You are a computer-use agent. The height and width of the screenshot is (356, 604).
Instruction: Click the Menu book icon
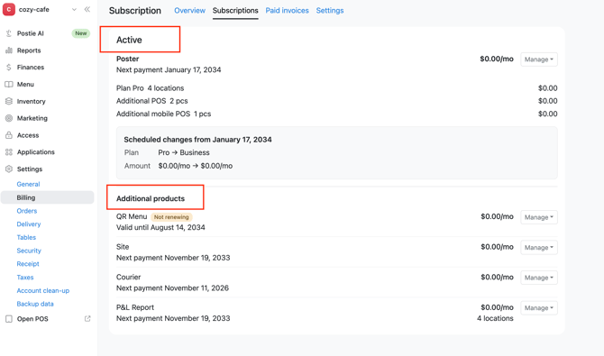(9, 85)
